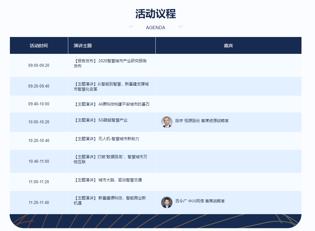Viewport: 315px width, 231px height.
Task: Click the 11:20-11:40 time slot
Action: pyautogui.click(x=39, y=203)
